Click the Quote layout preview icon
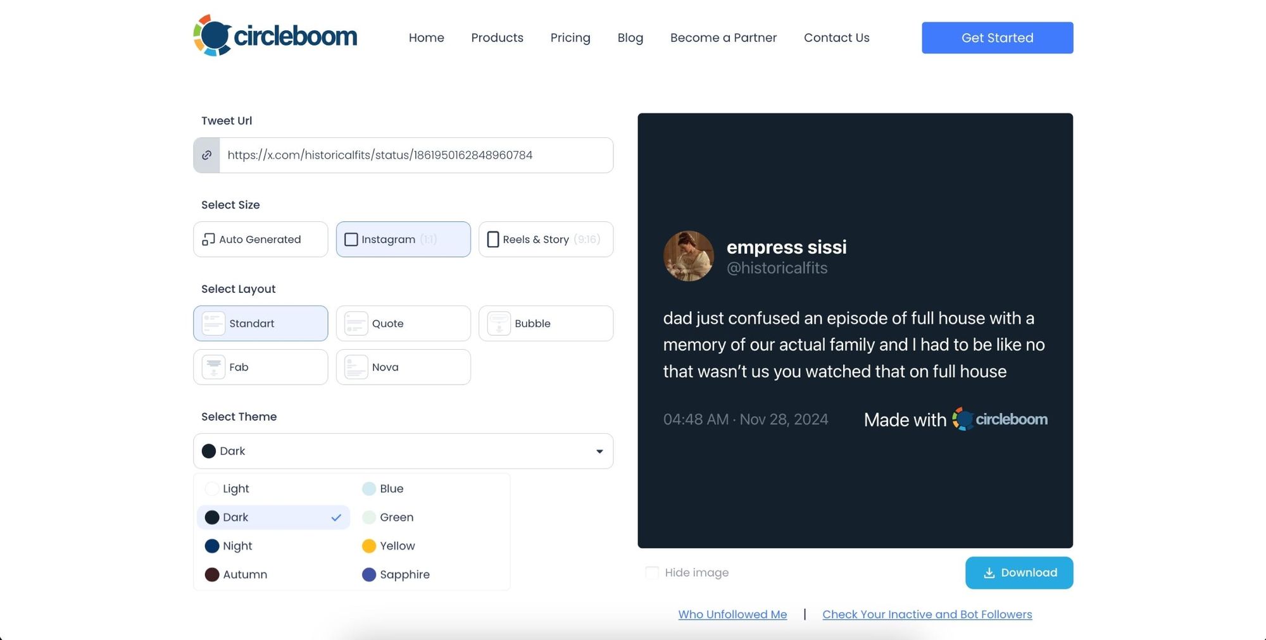This screenshot has height=640, width=1266. pyautogui.click(x=356, y=323)
